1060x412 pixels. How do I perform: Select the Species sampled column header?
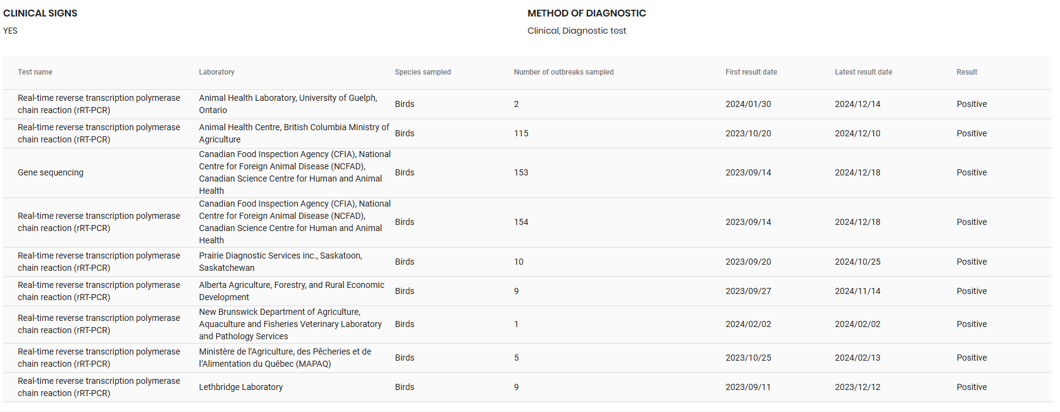pyautogui.click(x=423, y=72)
